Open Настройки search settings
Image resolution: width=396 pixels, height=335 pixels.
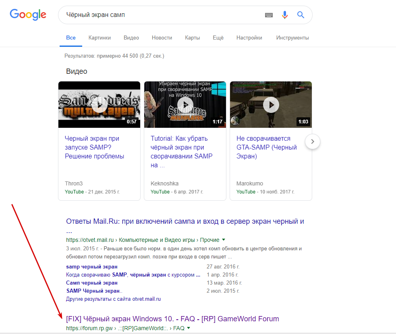pyautogui.click(x=249, y=38)
